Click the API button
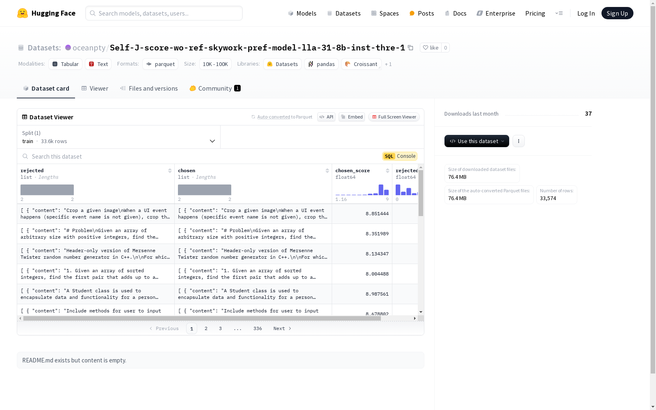This screenshot has height=410, width=656. pos(326,117)
